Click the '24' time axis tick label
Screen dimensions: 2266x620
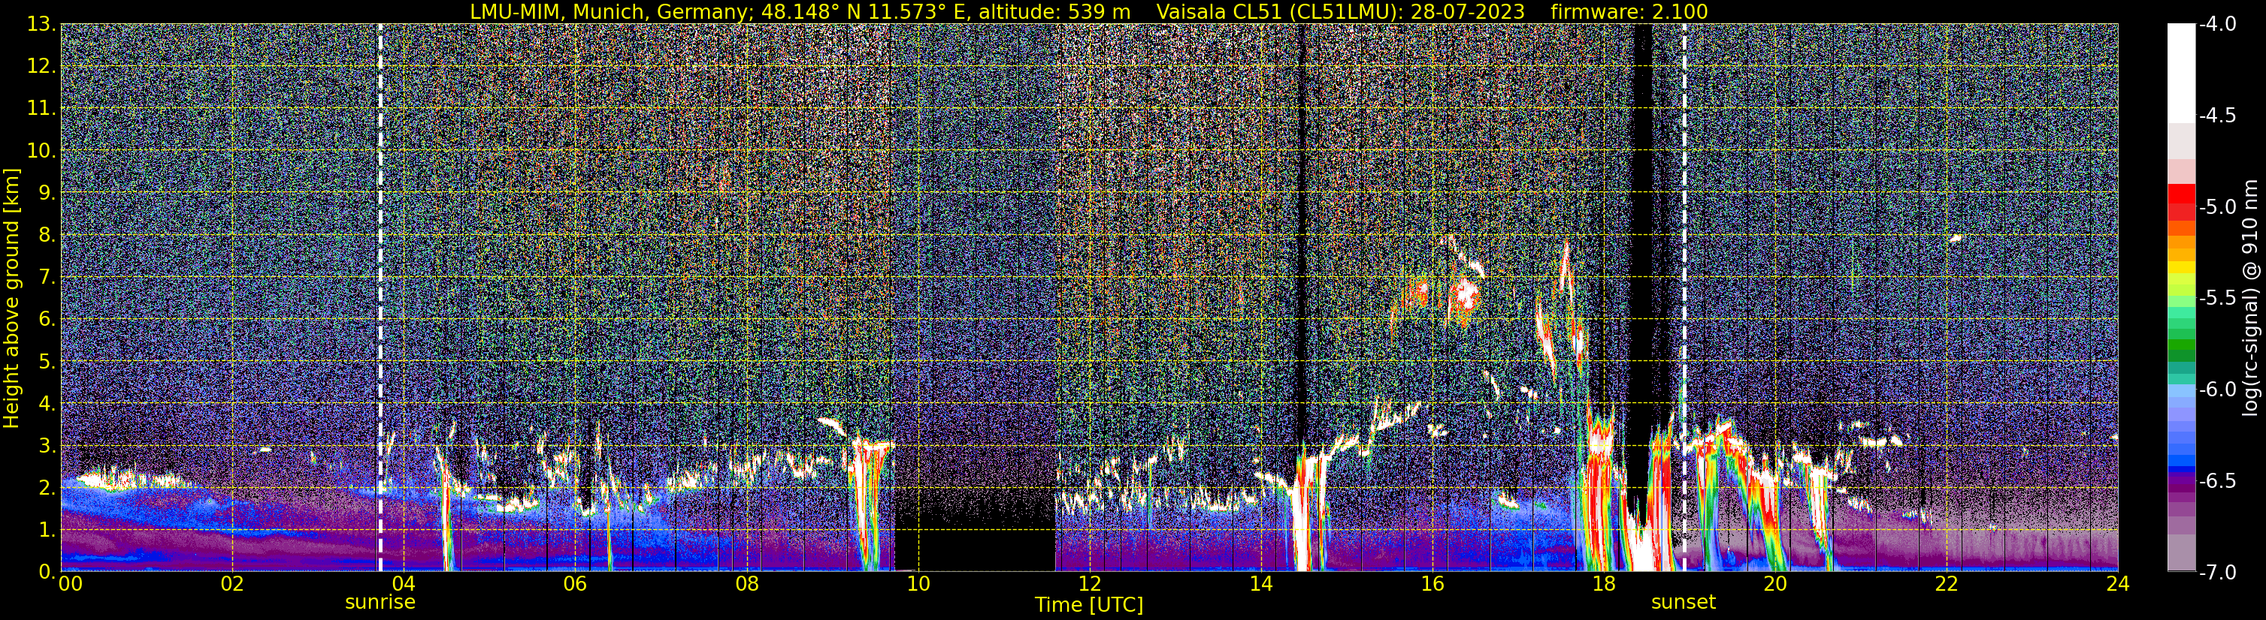point(2118,585)
